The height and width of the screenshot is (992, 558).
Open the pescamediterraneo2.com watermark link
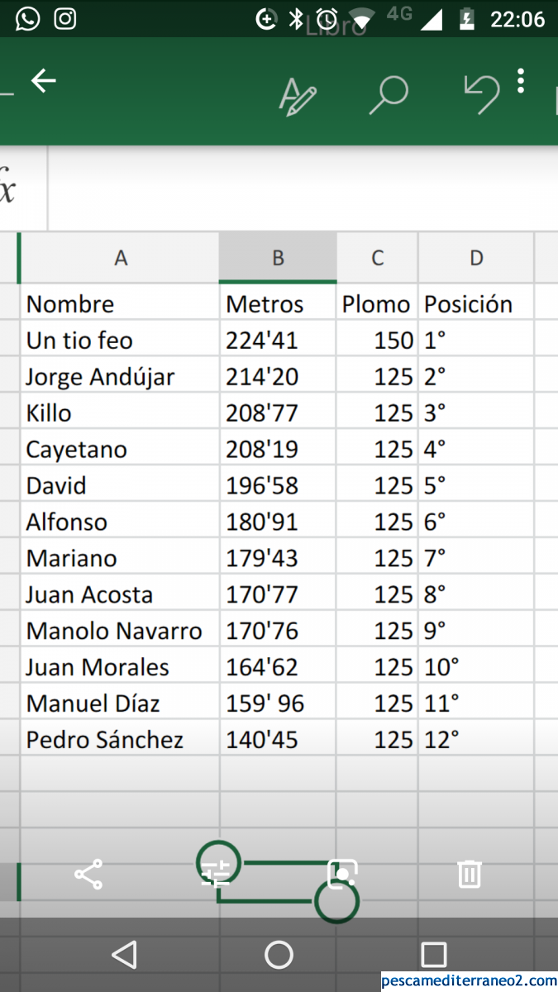tap(470, 981)
